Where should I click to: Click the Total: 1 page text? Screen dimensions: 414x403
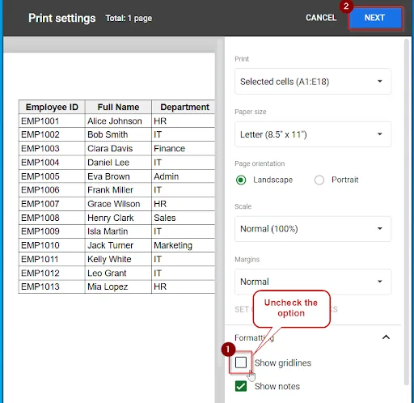pyautogui.click(x=129, y=19)
